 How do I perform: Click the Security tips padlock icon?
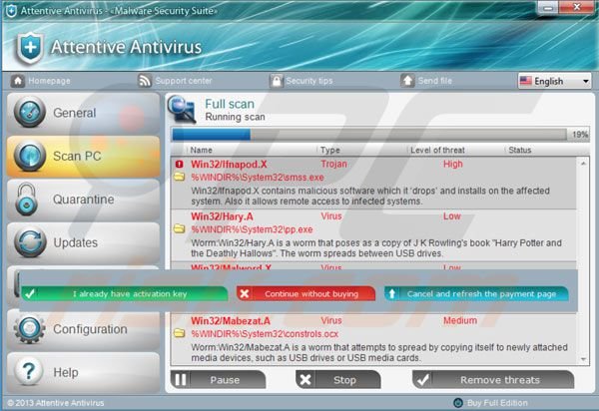(276, 81)
